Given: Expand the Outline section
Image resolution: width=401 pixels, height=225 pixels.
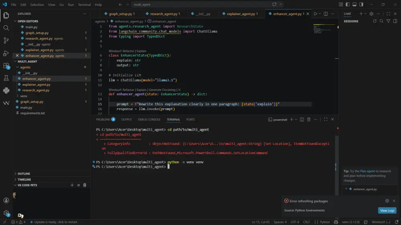Looking at the screenshot, I should point(24,174).
